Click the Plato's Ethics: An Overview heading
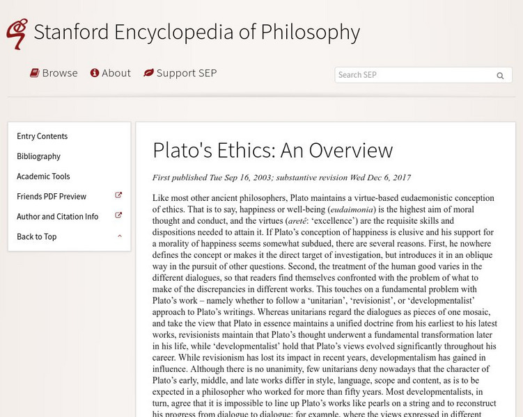 click(x=272, y=151)
